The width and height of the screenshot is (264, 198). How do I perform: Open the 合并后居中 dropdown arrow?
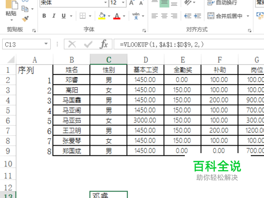(x=248, y=16)
